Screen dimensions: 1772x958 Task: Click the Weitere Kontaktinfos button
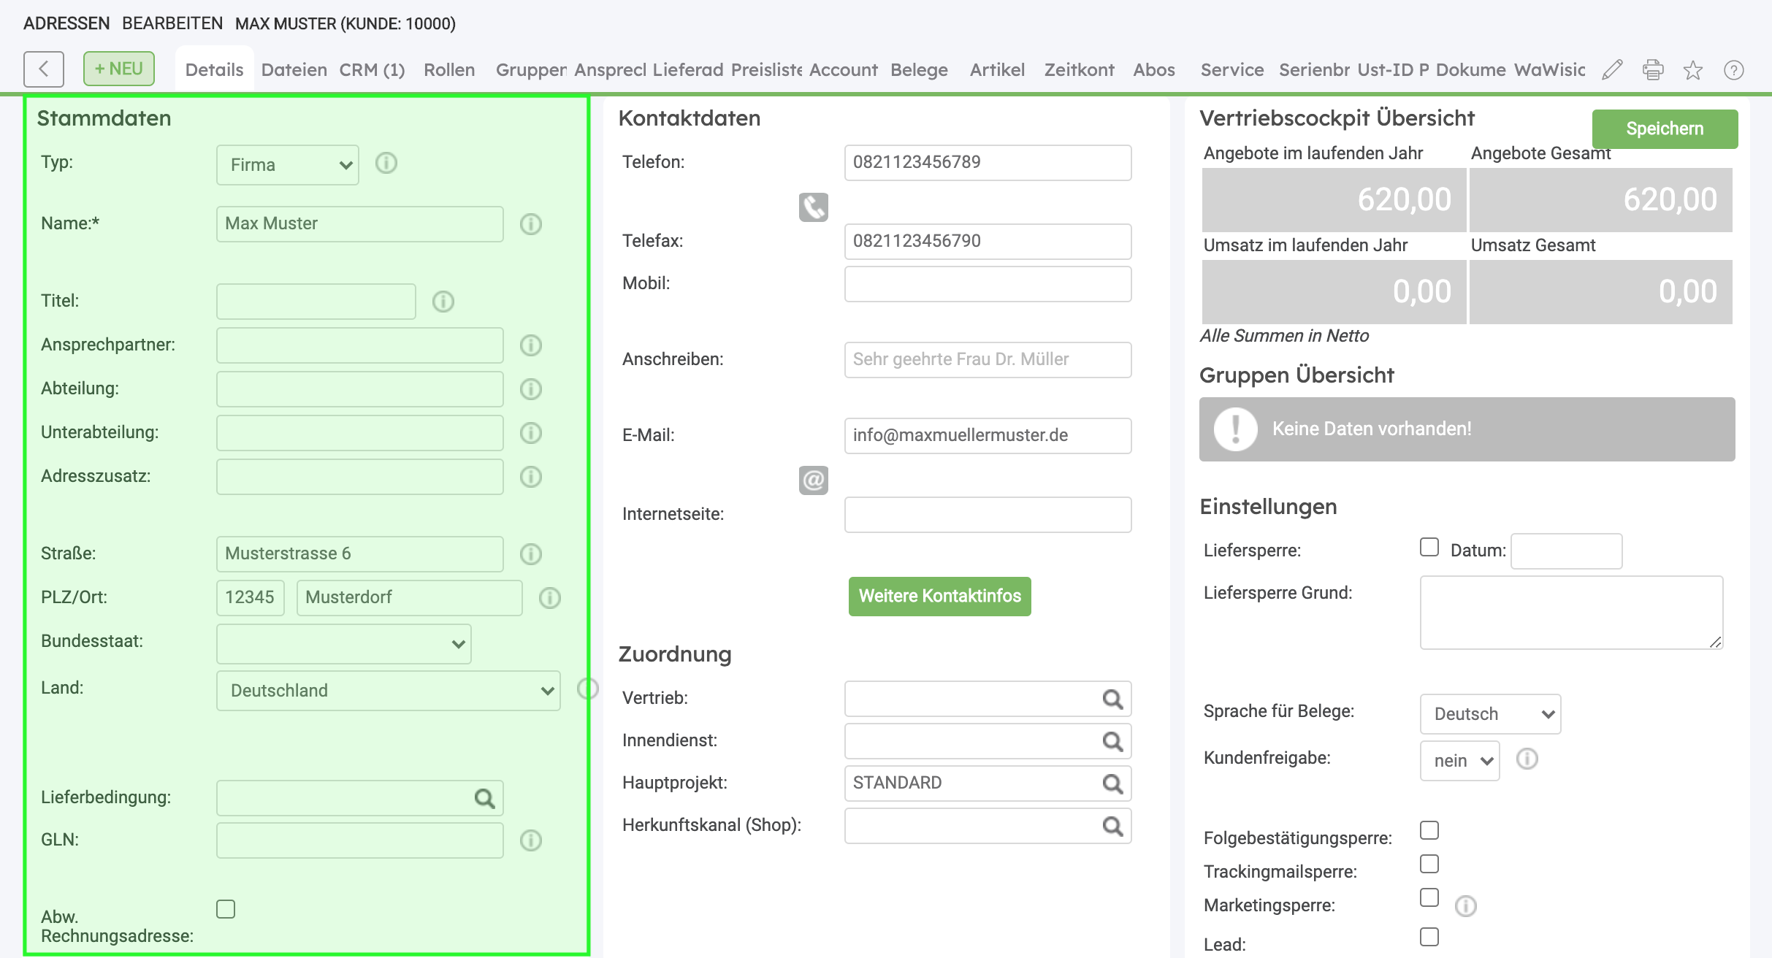tap(939, 597)
